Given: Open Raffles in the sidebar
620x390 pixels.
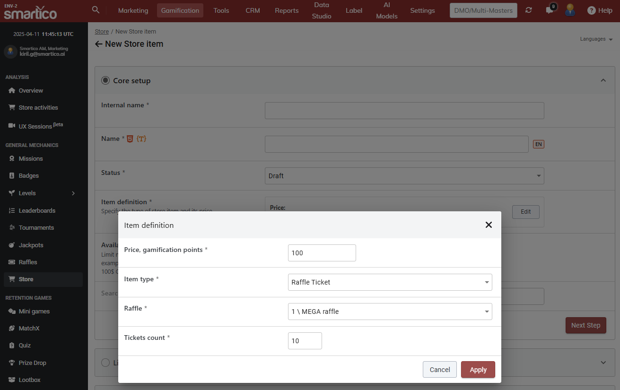Looking at the screenshot, I should click(28, 262).
